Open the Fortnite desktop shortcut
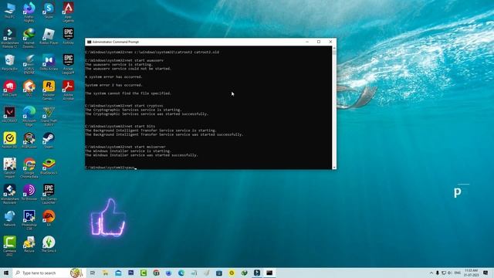The width and height of the screenshot is (494, 278). point(69,36)
